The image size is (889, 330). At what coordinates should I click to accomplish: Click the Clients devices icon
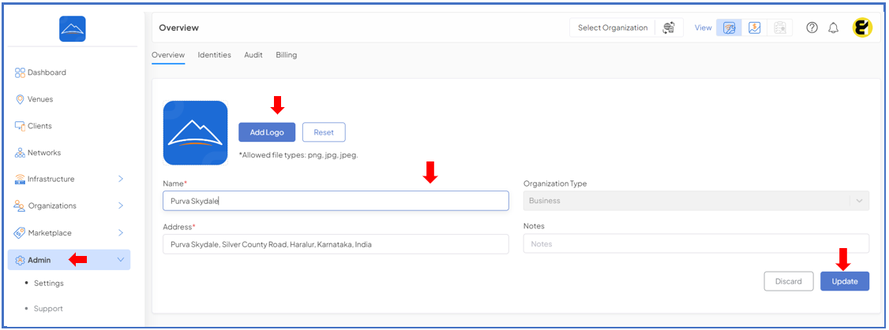click(x=20, y=126)
